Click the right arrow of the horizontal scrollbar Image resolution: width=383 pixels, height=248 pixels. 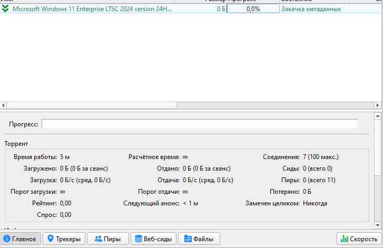pos(378,105)
